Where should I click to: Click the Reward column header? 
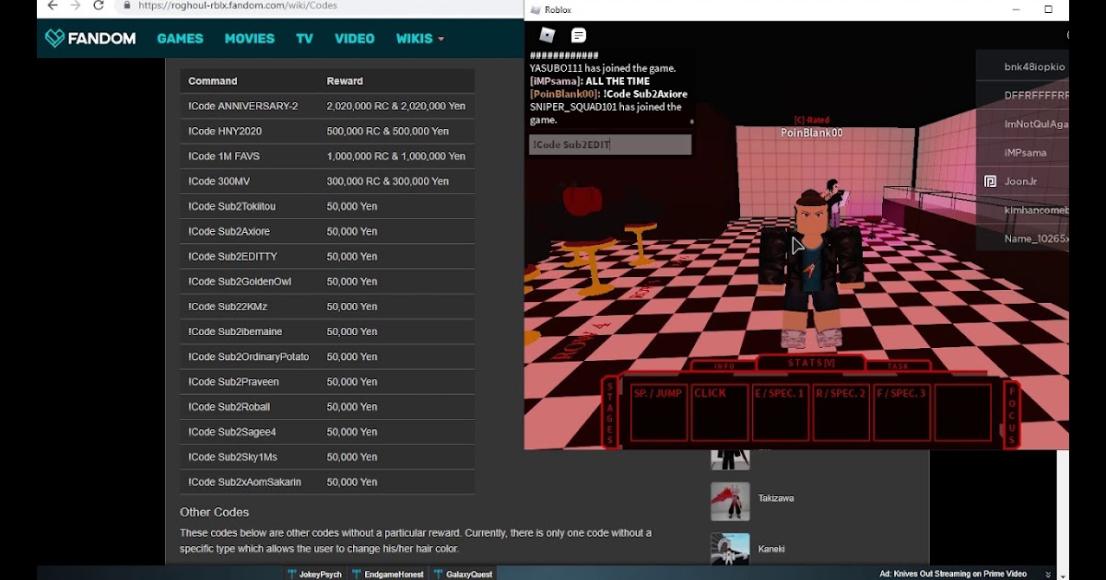345,81
